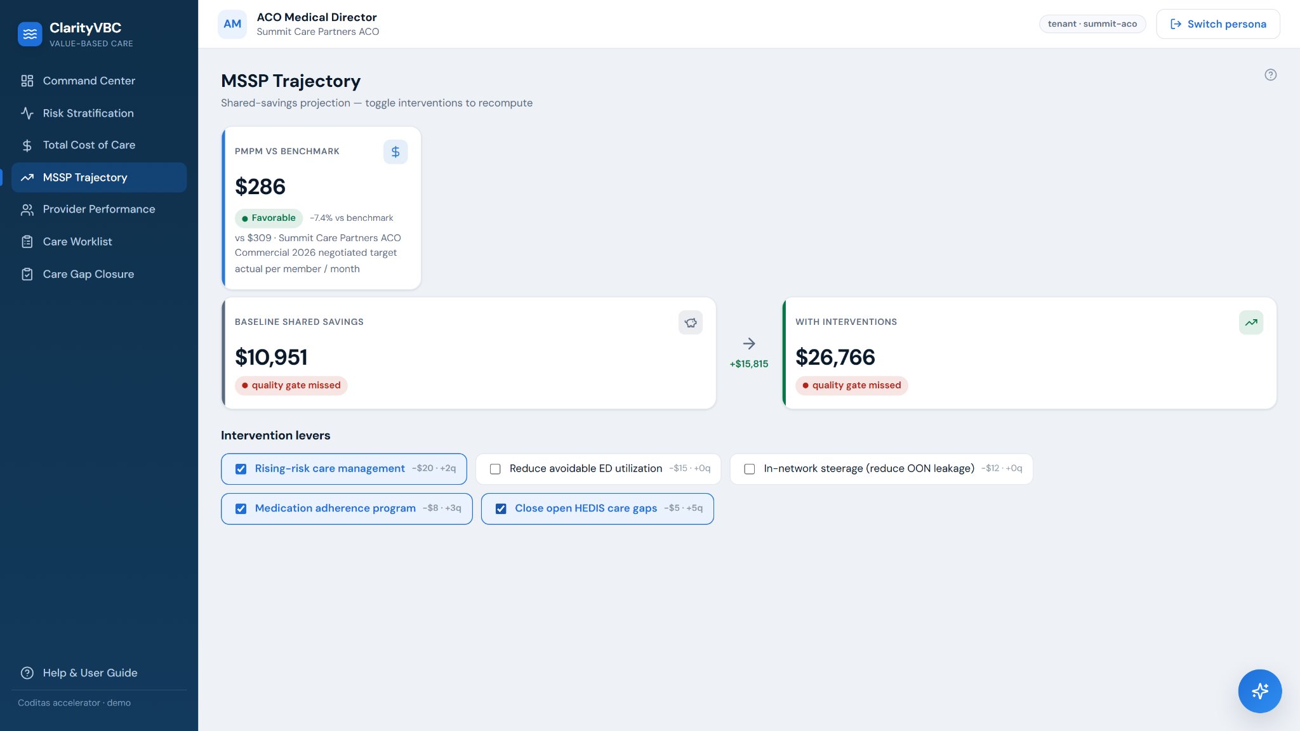
Task: Click the MSSP Trajectory page heading
Action: point(291,81)
